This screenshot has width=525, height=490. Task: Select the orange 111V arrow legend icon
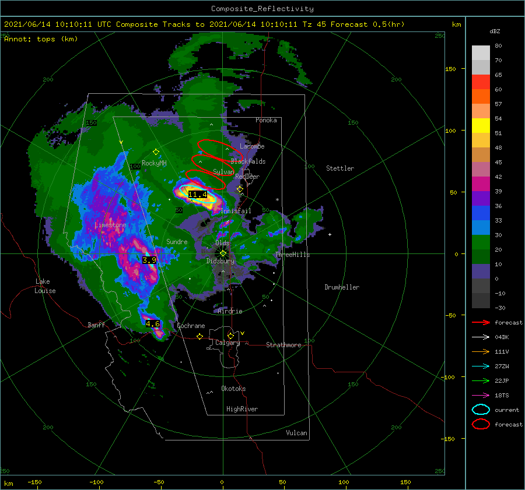(x=481, y=351)
